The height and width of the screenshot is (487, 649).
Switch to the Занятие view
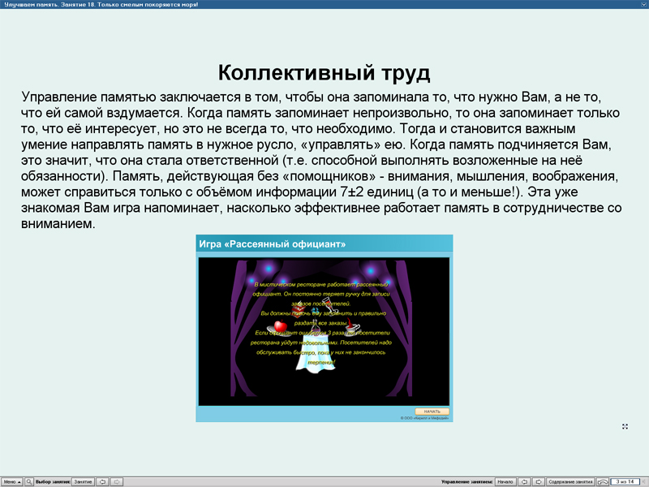click(82, 481)
